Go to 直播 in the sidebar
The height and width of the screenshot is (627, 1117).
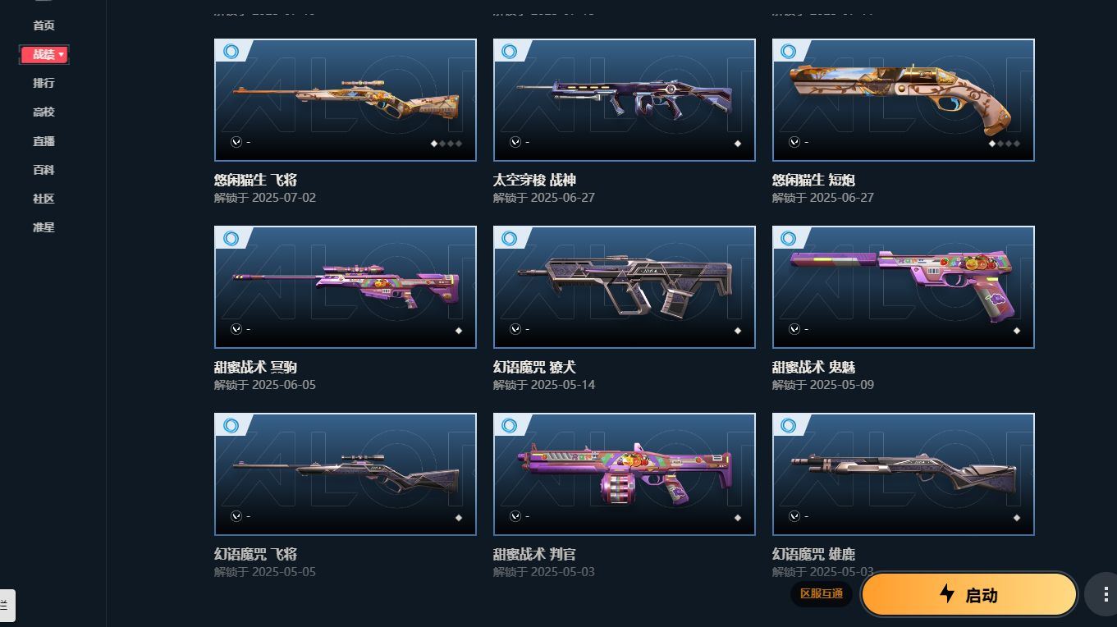43,141
